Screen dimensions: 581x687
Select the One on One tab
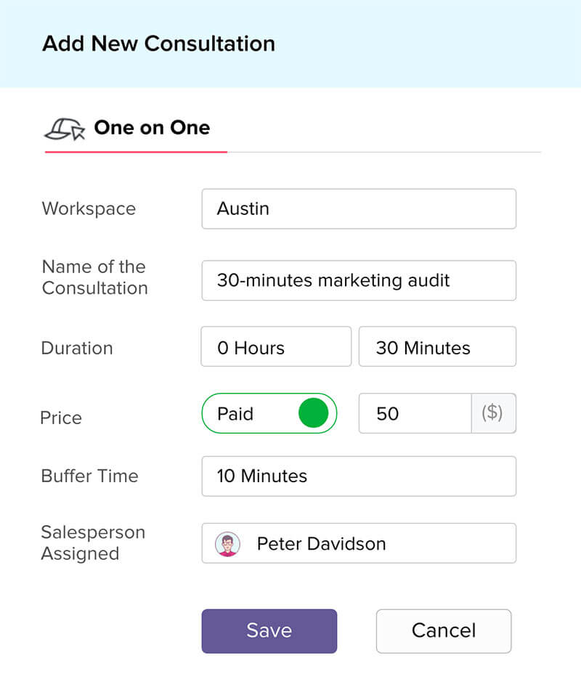tap(151, 128)
